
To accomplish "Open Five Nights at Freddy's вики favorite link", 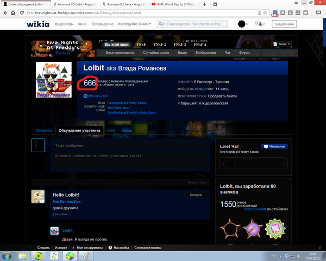I will pos(127,103).
